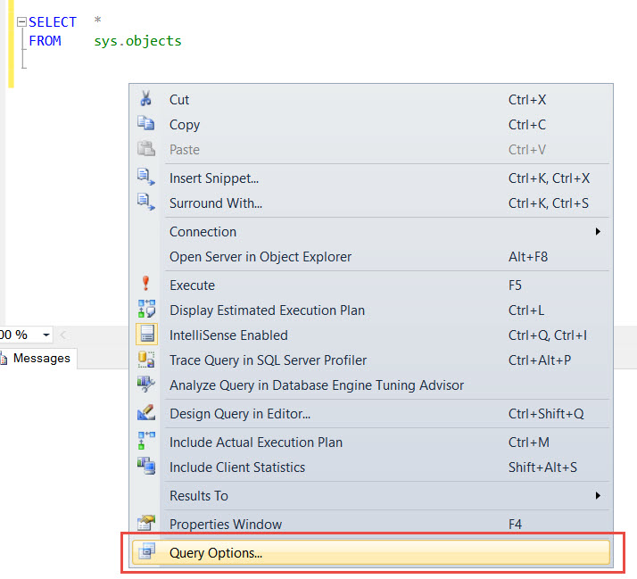Run the query via Execute
The image size is (637, 579).
370,285
